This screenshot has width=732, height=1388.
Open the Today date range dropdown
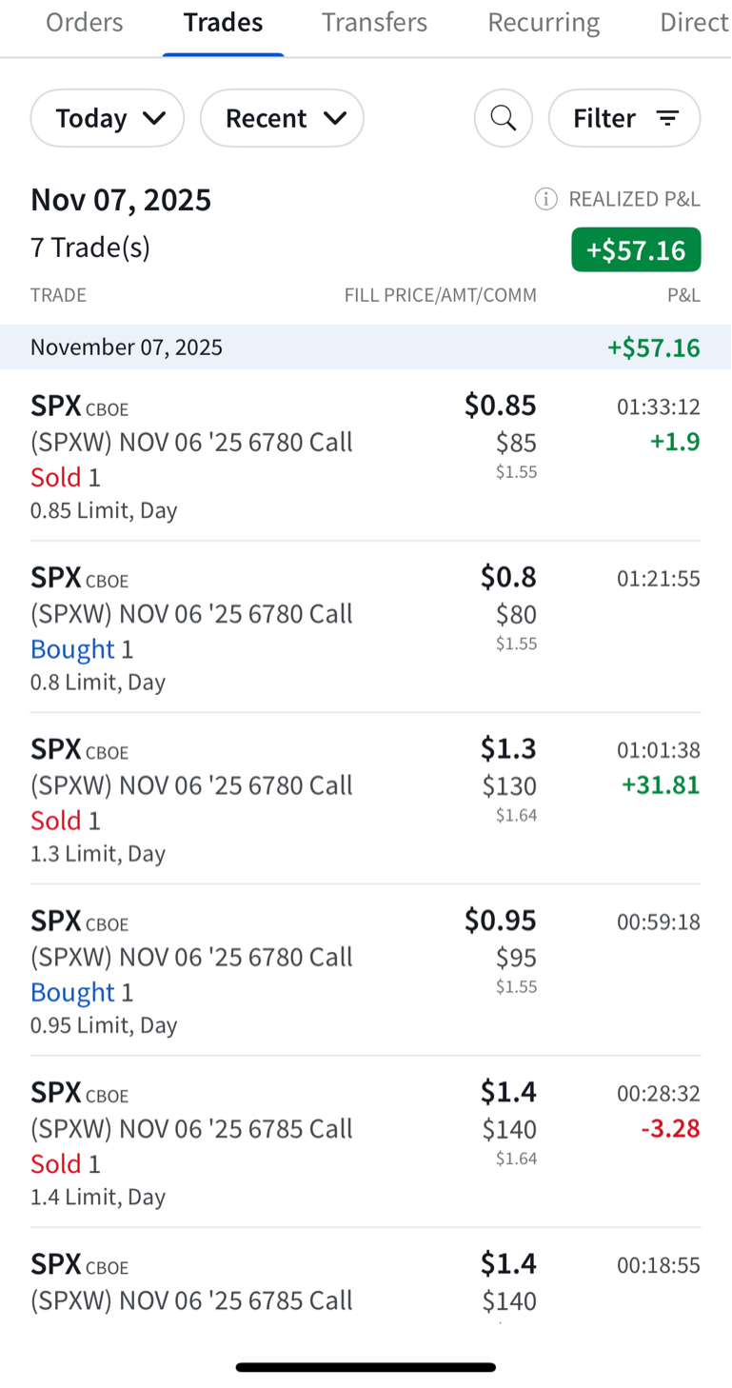[108, 118]
